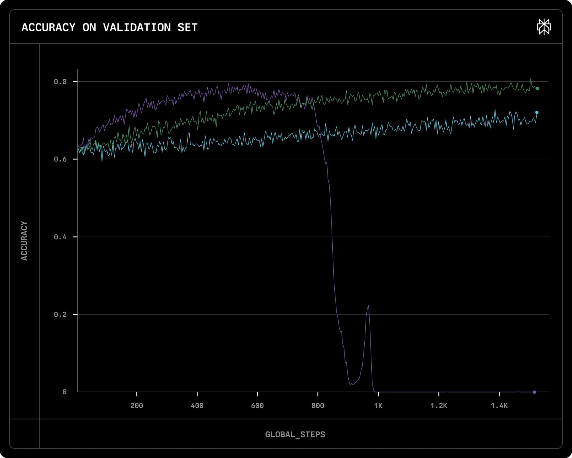This screenshot has width=572, height=458.
Task: Click the 0.6 y-axis tick label
Action: coord(60,159)
